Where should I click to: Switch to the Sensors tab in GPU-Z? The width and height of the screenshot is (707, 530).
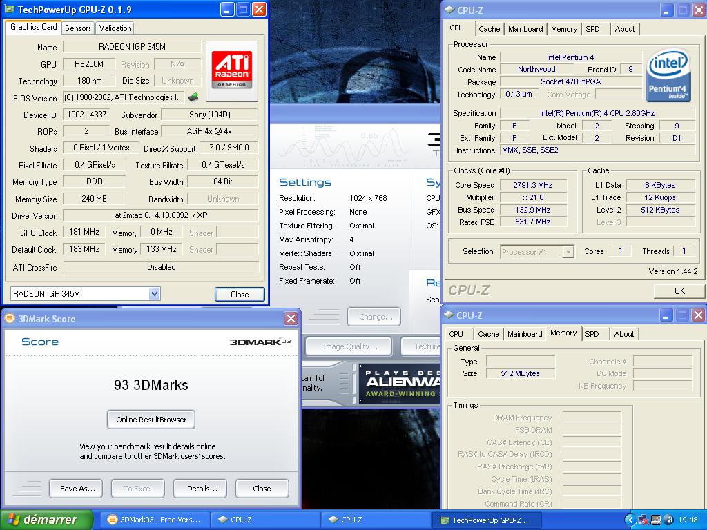(x=78, y=28)
